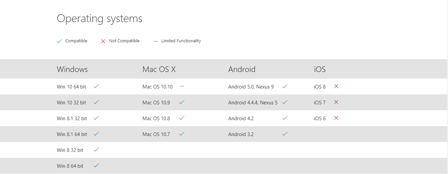Viewport: 448px width, 174px height.
Task: Click the iOS 7 label
Action: [x=320, y=102]
